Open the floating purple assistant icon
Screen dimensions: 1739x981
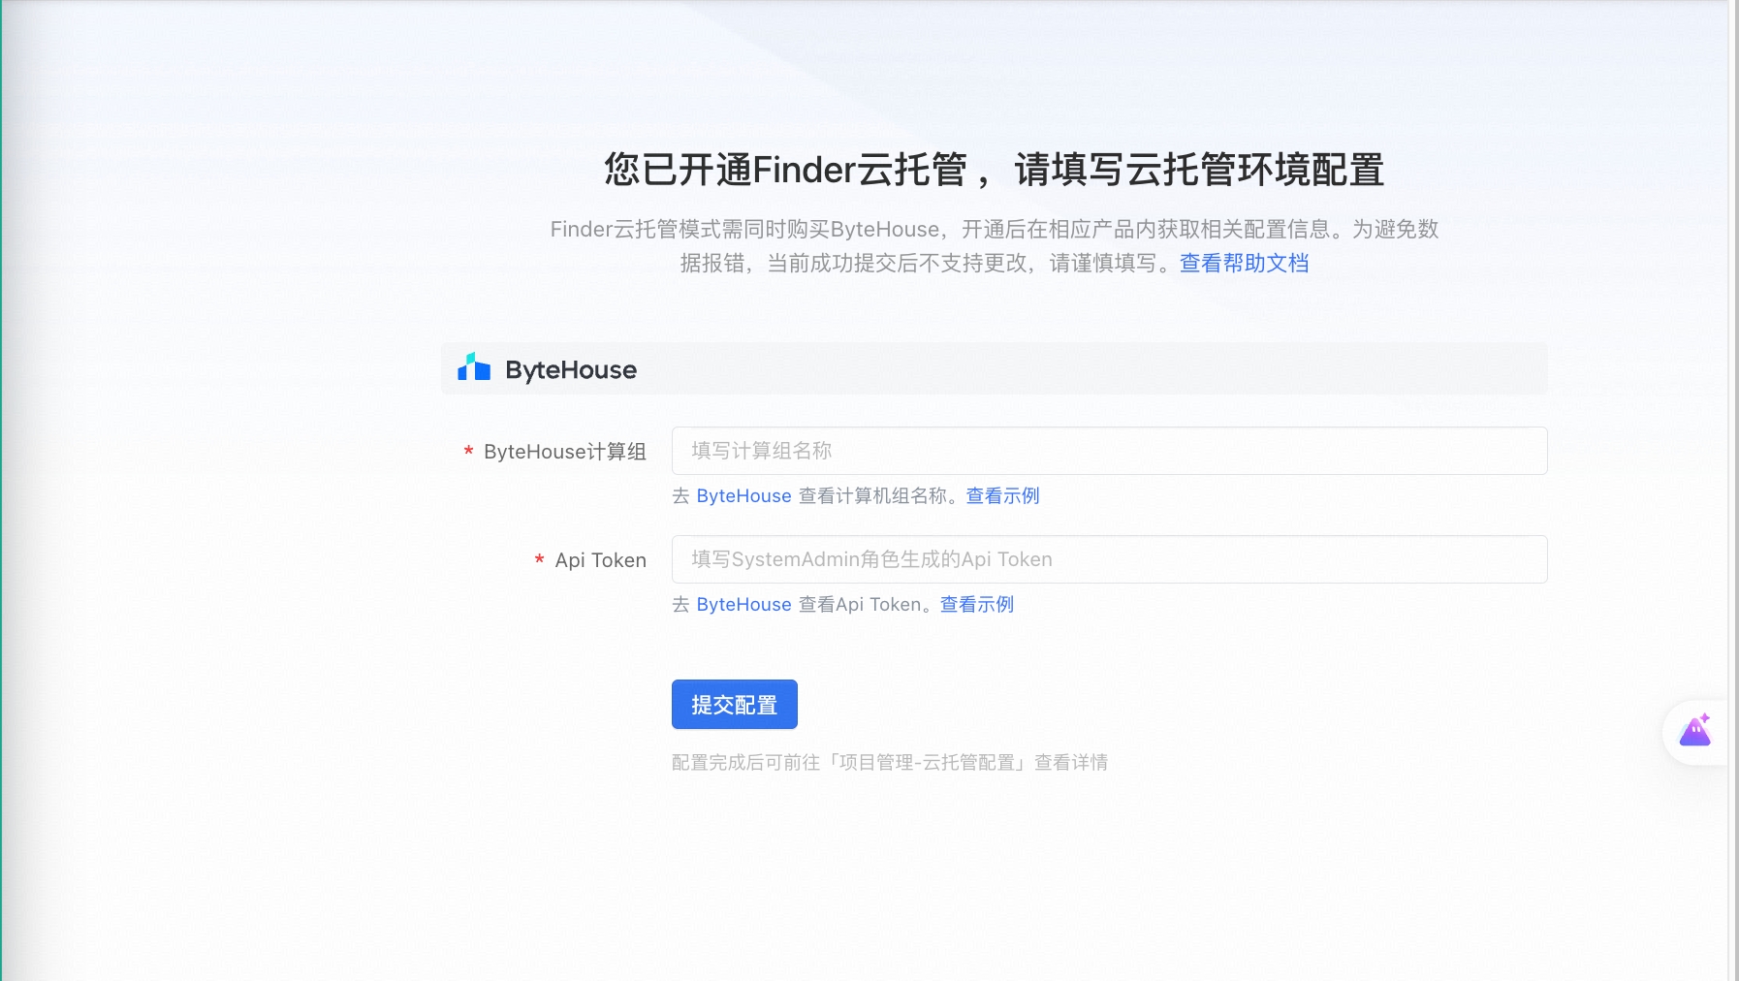(1695, 732)
